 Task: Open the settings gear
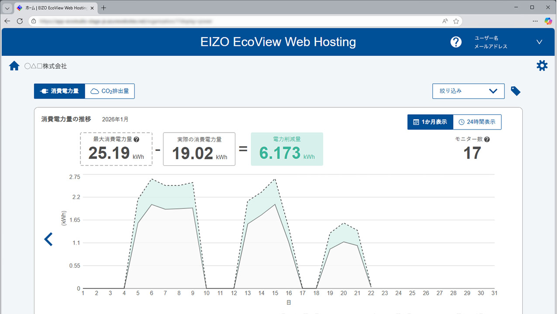[x=542, y=65]
